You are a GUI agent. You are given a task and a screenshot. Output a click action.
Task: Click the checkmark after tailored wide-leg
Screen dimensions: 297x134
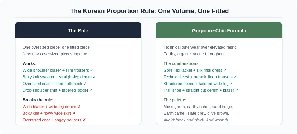[231, 84]
